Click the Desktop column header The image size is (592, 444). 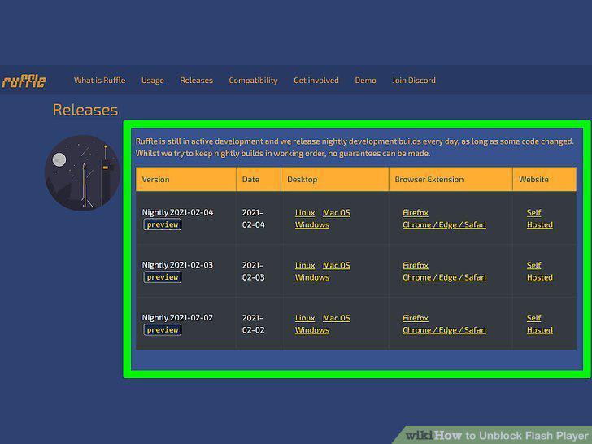335,180
